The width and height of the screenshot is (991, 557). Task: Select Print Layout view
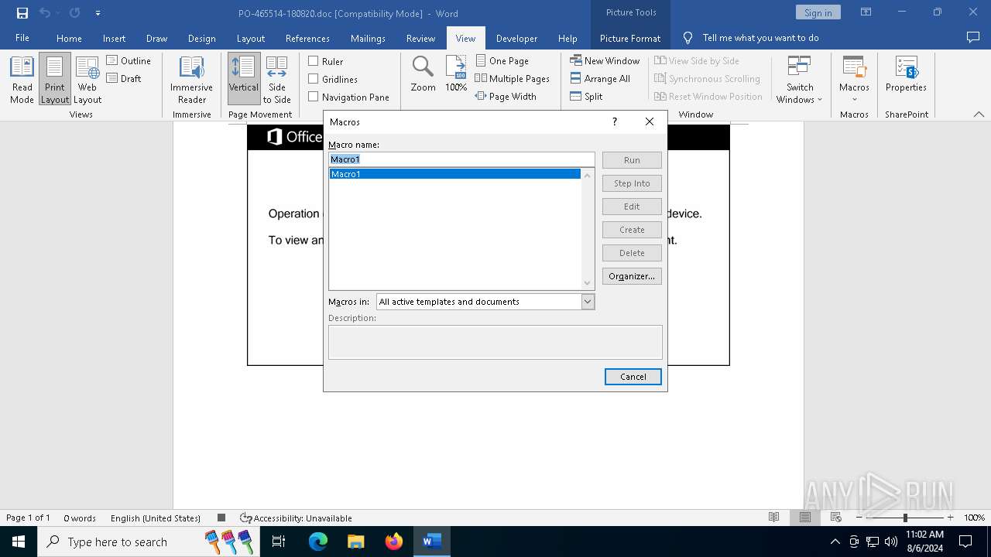click(55, 80)
